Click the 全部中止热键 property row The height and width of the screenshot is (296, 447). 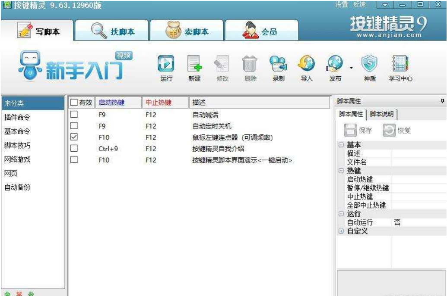tap(396, 205)
